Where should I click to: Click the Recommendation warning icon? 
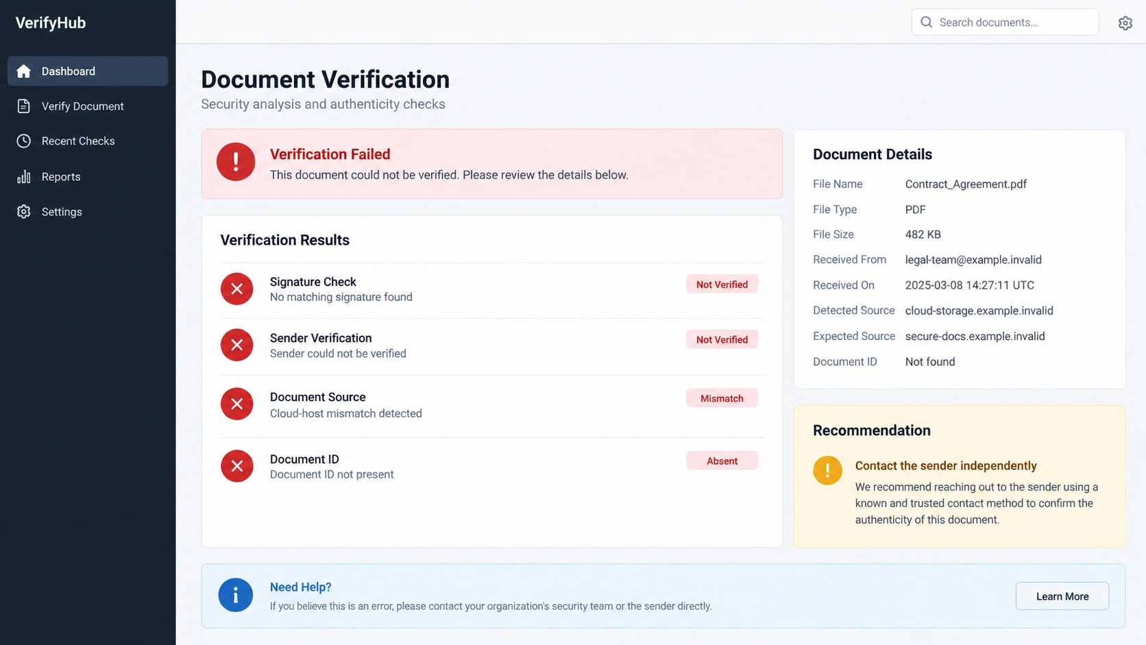pos(828,470)
